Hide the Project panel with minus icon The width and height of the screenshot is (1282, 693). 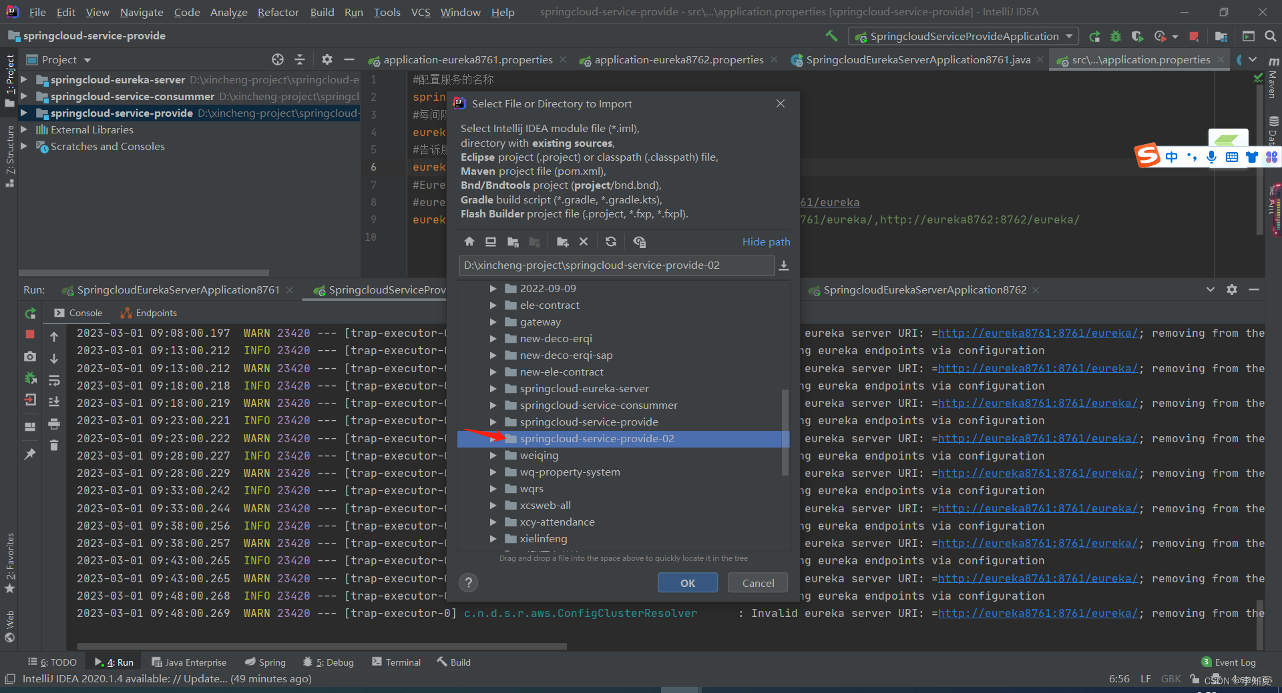point(349,59)
